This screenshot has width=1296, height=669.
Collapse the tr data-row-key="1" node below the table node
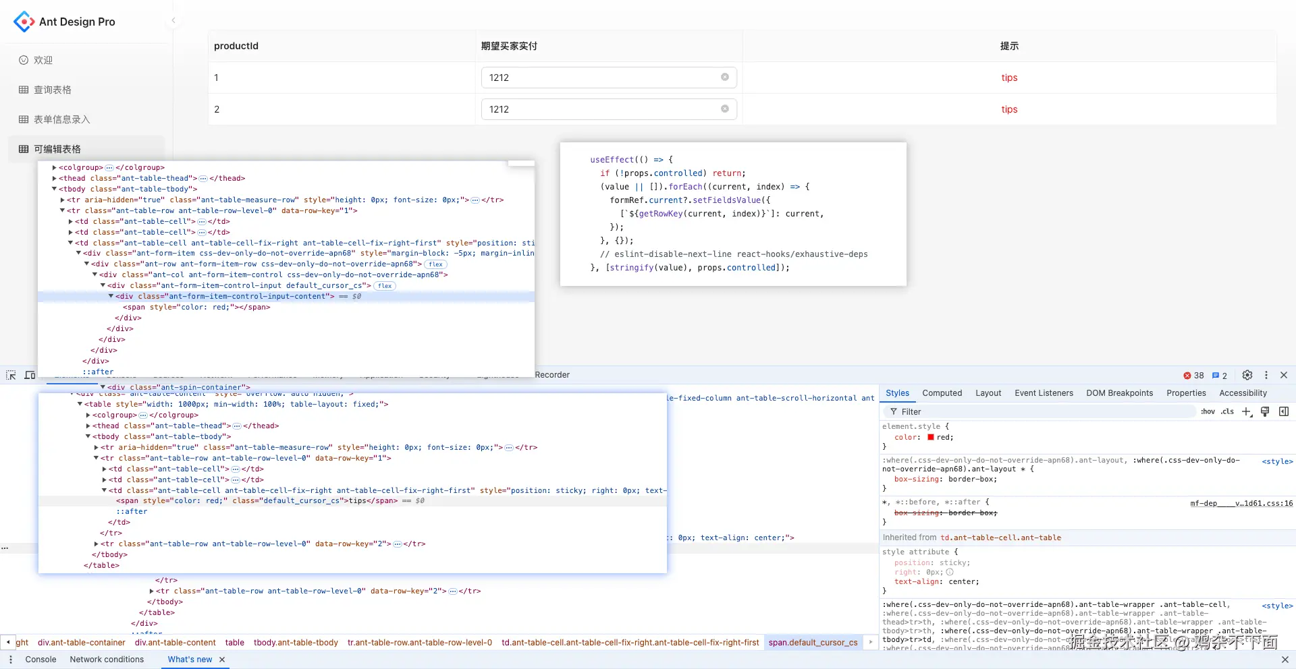tap(96, 458)
